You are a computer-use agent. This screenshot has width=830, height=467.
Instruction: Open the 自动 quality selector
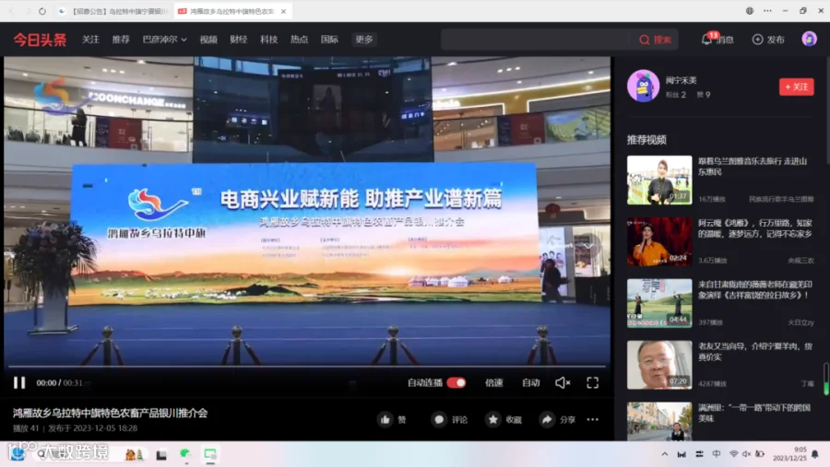[x=530, y=382]
